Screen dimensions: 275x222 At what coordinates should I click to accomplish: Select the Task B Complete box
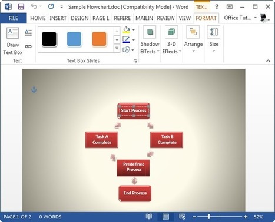point(167,140)
